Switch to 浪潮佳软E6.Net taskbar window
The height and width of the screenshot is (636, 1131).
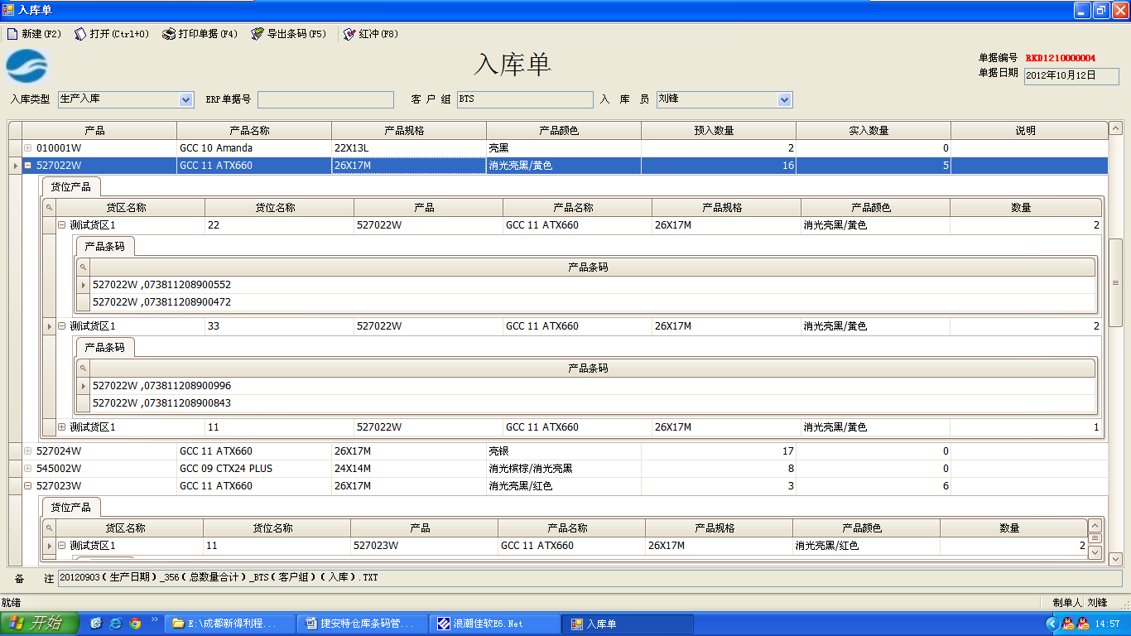point(494,624)
